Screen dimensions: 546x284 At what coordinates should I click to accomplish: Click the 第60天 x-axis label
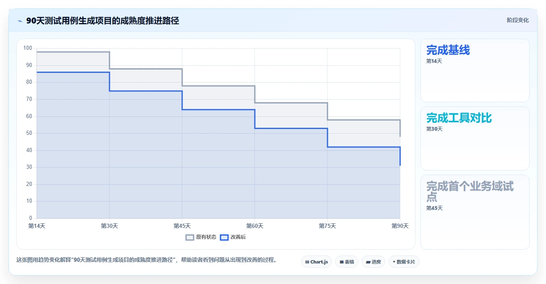pyautogui.click(x=255, y=226)
